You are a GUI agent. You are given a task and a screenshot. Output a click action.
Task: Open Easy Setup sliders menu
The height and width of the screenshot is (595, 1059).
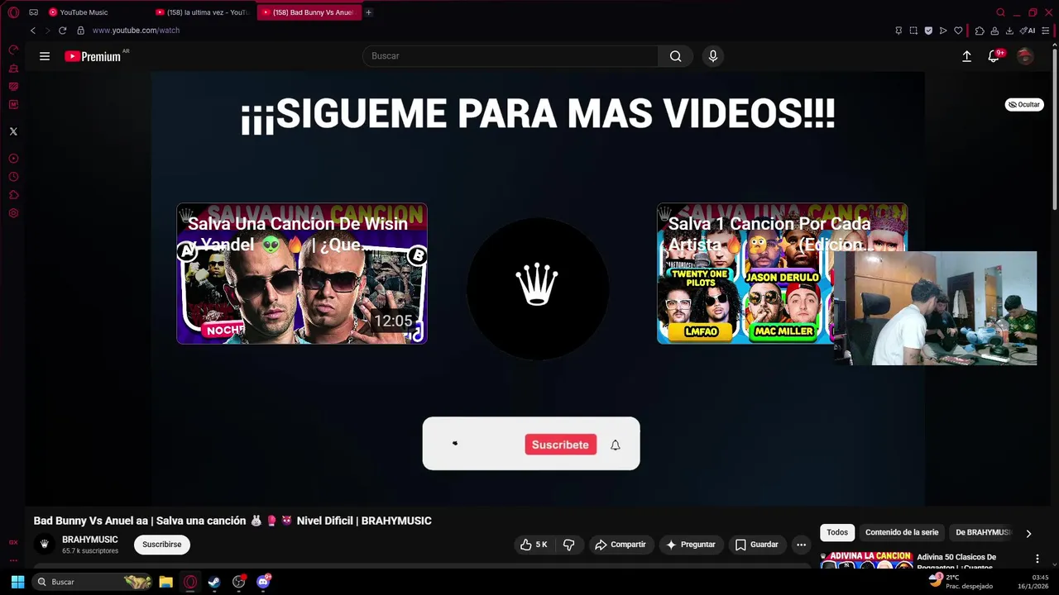(1046, 31)
